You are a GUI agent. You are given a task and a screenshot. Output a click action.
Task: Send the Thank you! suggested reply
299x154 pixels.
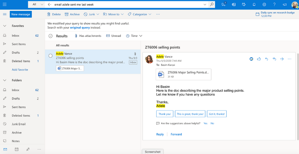tap(165, 114)
